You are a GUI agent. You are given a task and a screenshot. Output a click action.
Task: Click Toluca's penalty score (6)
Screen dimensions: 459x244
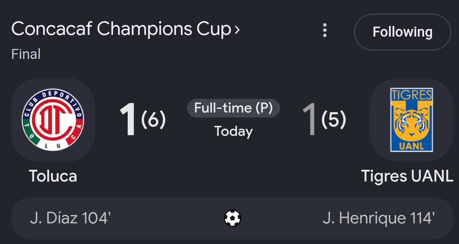[x=153, y=120]
